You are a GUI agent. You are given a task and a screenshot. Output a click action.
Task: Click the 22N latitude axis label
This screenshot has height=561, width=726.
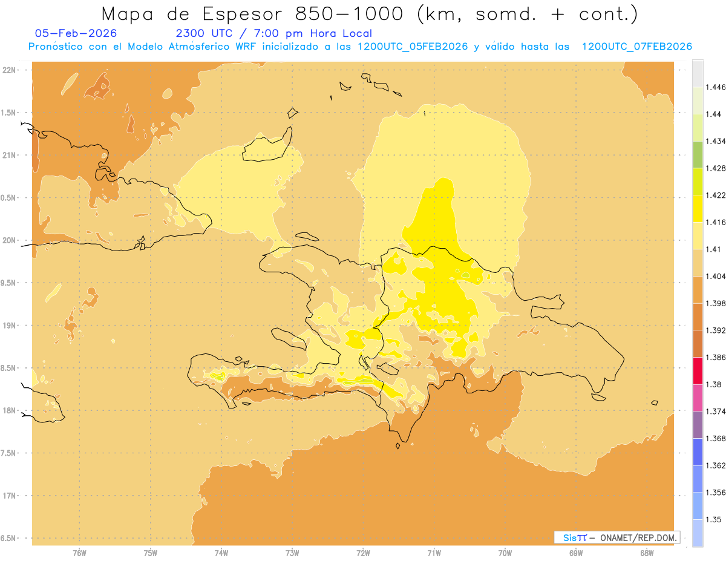(x=10, y=70)
